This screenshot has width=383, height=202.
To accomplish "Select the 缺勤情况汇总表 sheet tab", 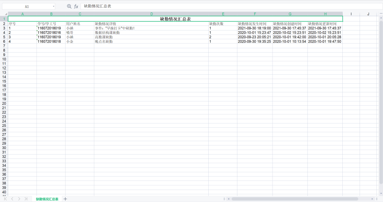I will pos(47,199).
